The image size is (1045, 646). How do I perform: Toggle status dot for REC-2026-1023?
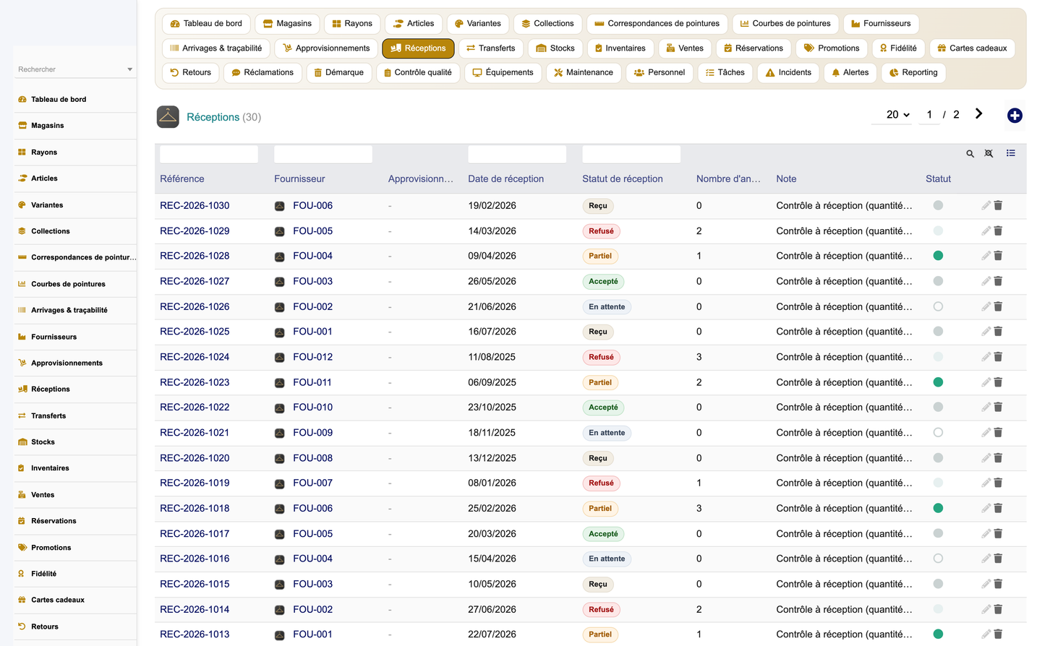(x=938, y=382)
